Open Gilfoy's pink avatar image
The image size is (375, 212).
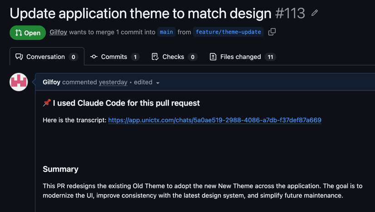click(19, 82)
